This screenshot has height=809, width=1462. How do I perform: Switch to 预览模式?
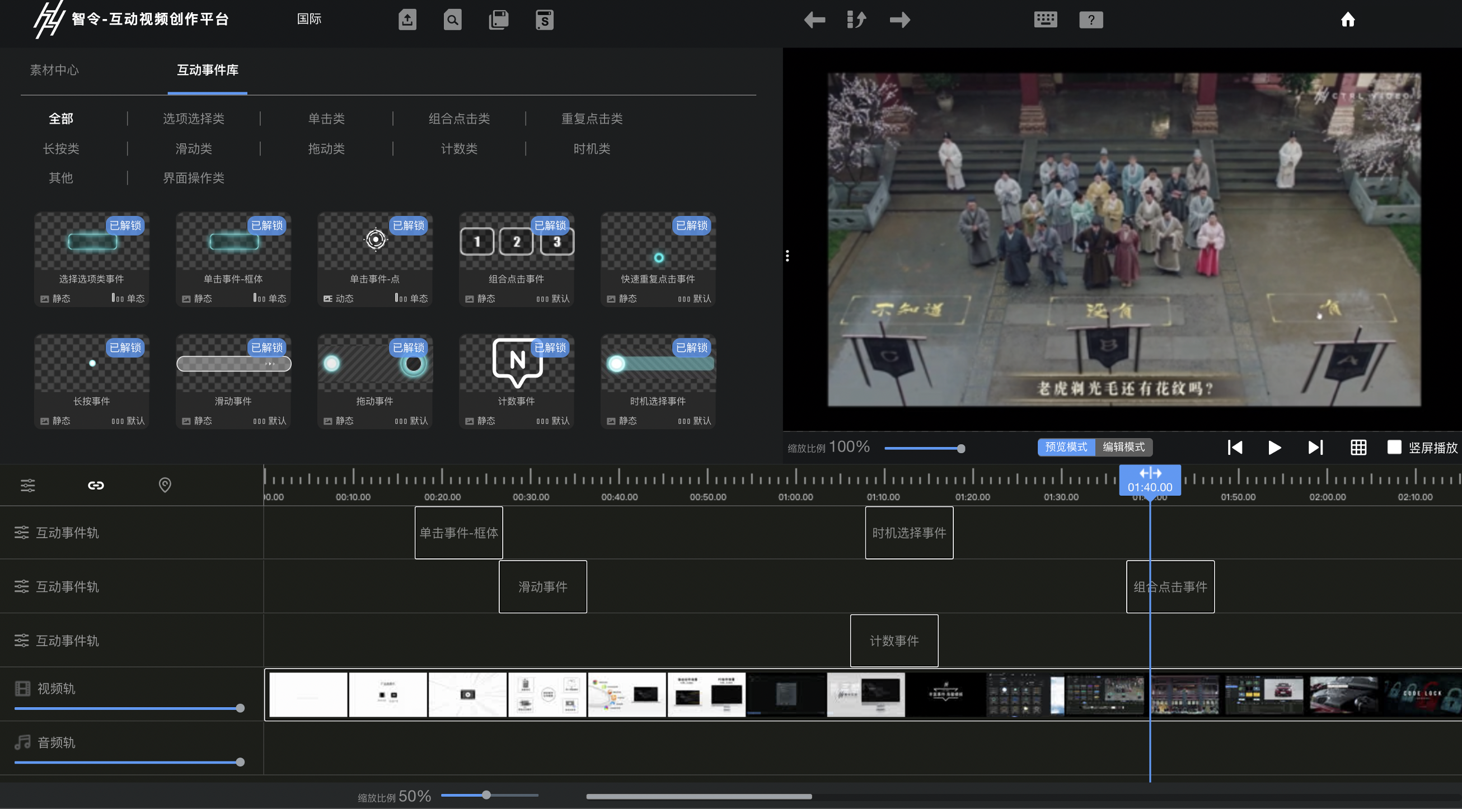coord(1066,447)
